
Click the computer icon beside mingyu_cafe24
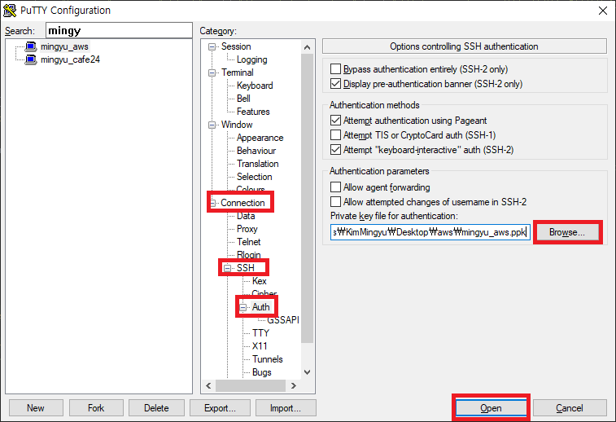(x=31, y=59)
